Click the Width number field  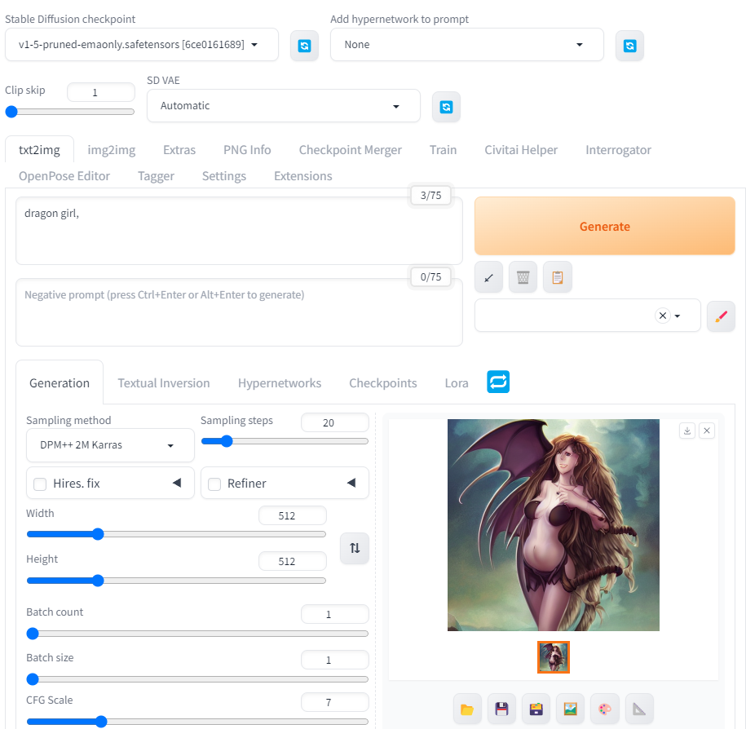(x=293, y=516)
